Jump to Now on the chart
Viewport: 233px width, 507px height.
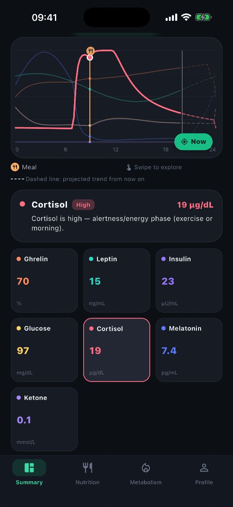click(193, 142)
